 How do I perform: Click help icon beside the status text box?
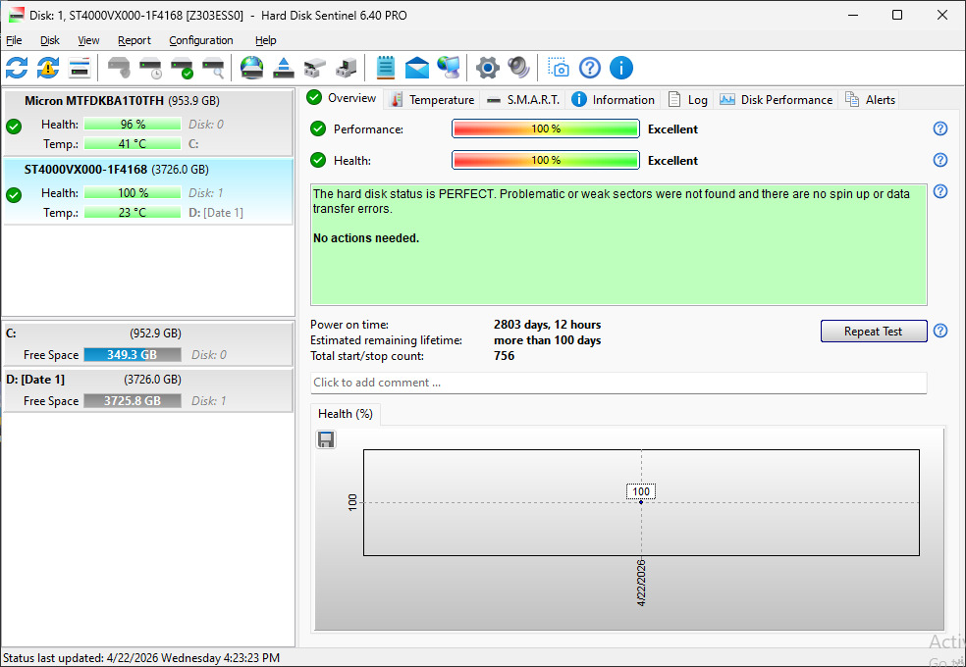[940, 191]
